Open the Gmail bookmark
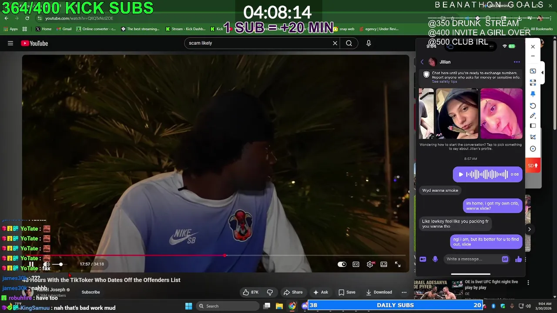 click(x=64, y=29)
